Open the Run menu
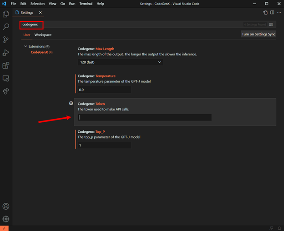 click(x=72, y=4)
